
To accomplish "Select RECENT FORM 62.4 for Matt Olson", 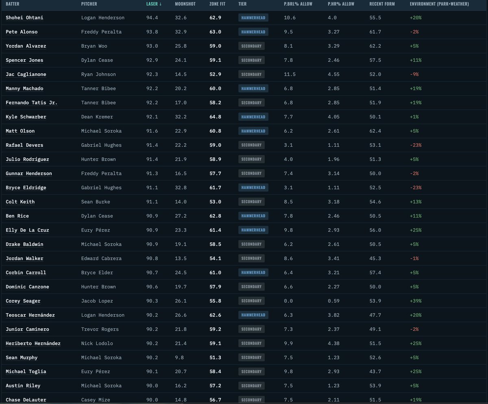I will click(x=375, y=131).
